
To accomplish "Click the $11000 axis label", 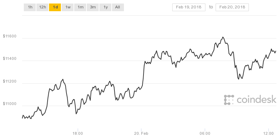I will click(9, 104).
